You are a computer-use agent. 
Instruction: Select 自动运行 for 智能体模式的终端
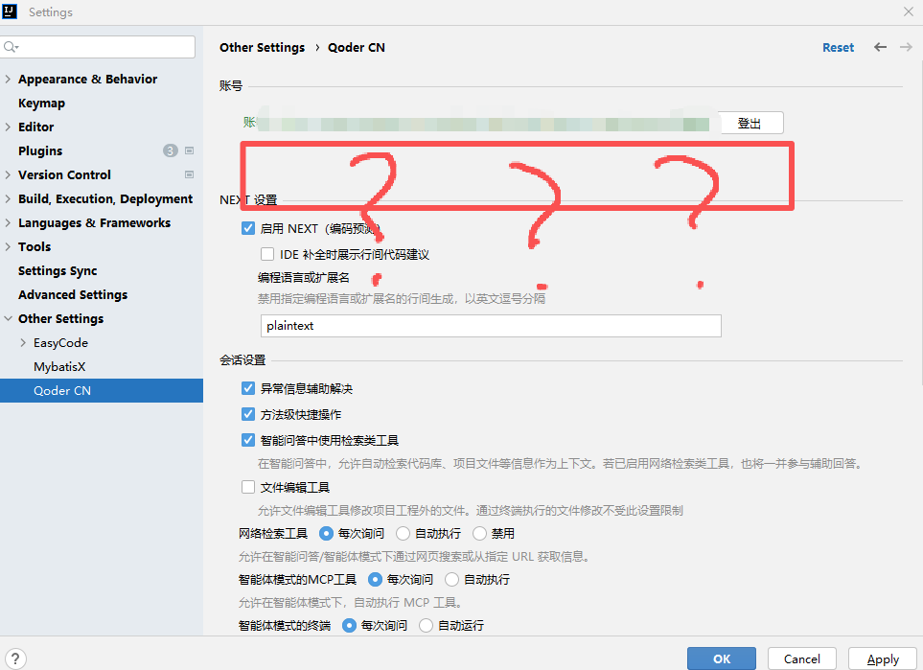(x=427, y=625)
